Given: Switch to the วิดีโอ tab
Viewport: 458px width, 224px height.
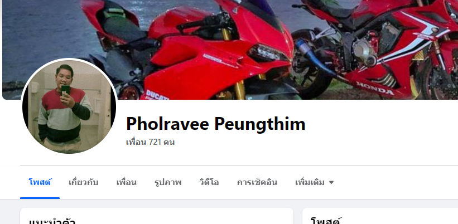Looking at the screenshot, I should pos(209,182).
